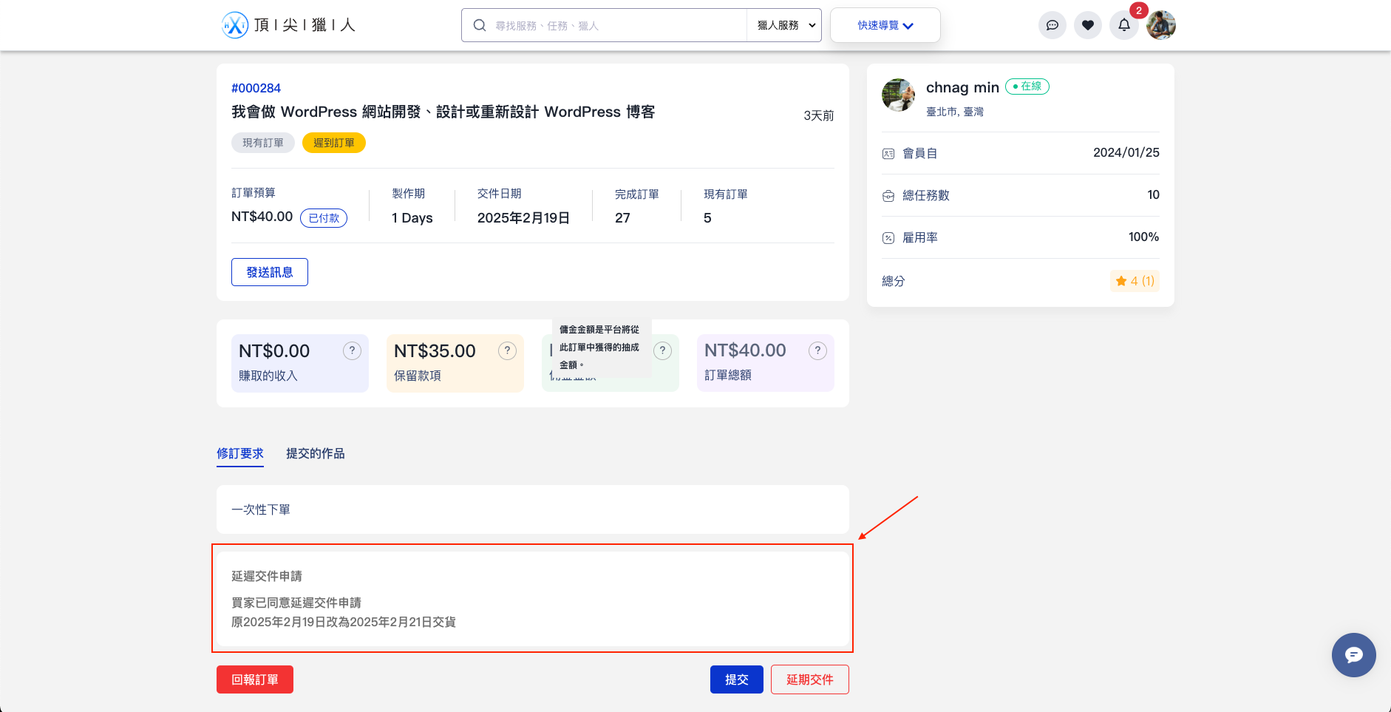Image resolution: width=1391 pixels, height=712 pixels.
Task: Click the 延期交件 button
Action: click(x=809, y=679)
